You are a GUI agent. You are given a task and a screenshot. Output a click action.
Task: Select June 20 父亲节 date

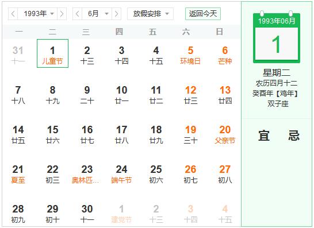point(225,134)
